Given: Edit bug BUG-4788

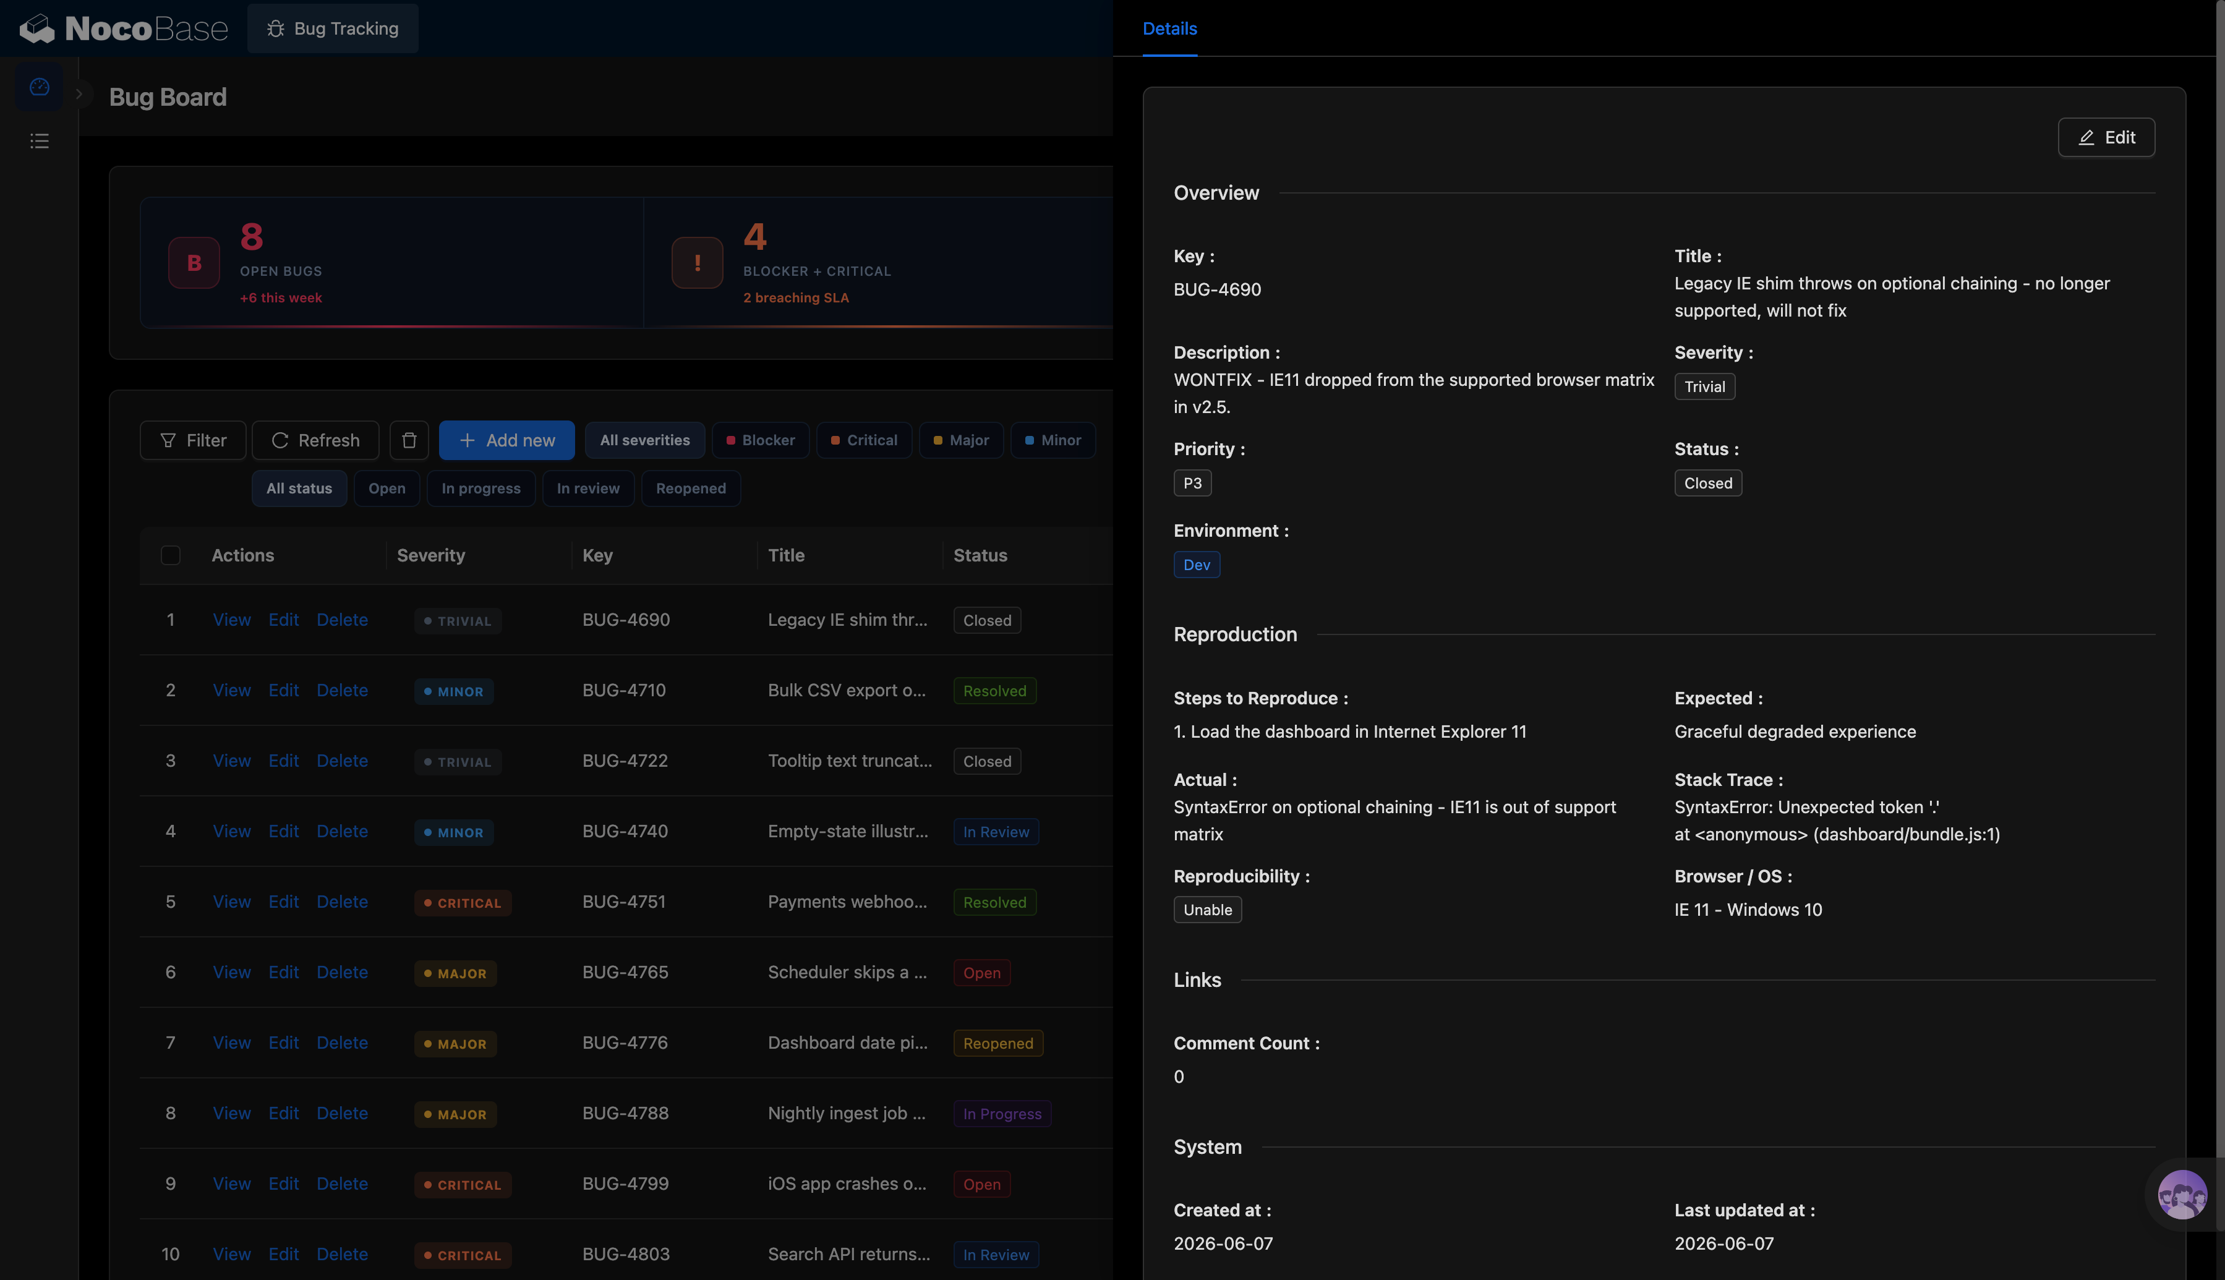Looking at the screenshot, I should 283,1113.
